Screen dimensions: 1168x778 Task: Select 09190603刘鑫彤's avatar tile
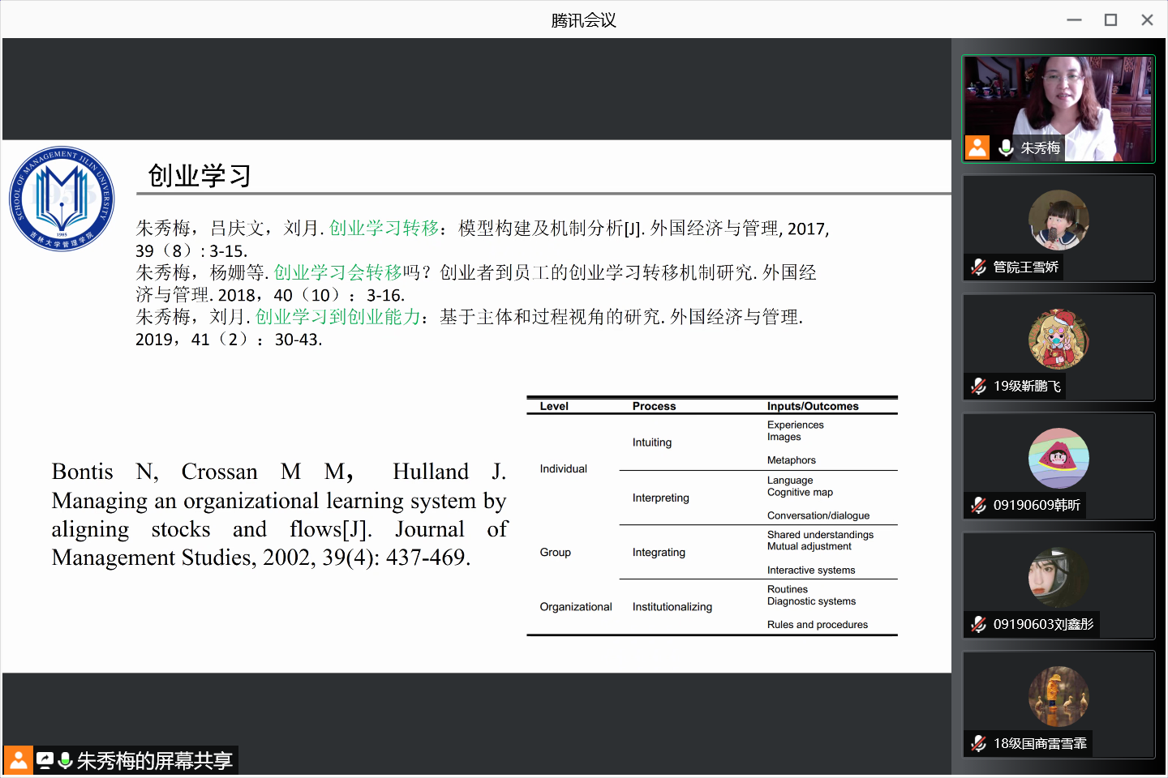pyautogui.click(x=1058, y=577)
